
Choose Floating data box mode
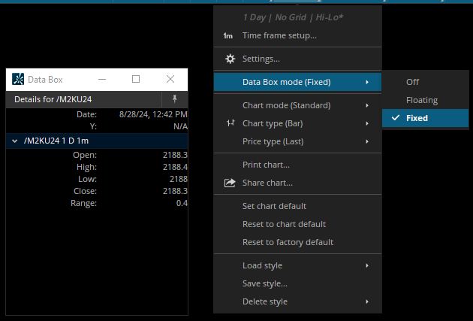(x=421, y=100)
